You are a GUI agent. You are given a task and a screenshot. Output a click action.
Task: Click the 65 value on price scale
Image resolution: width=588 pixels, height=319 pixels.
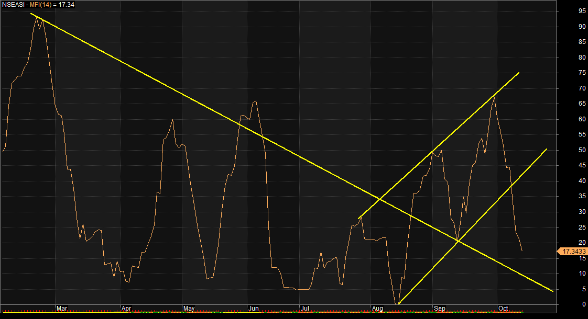tap(582, 104)
